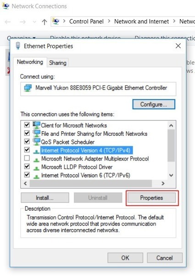Viewport: 195px width, 277px height.
Task: Switch to the Sharing tab
Action: (58, 63)
